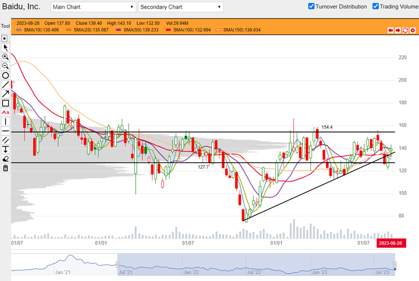
Task: Select the diagonal line drawing tool
Action: tap(5, 85)
